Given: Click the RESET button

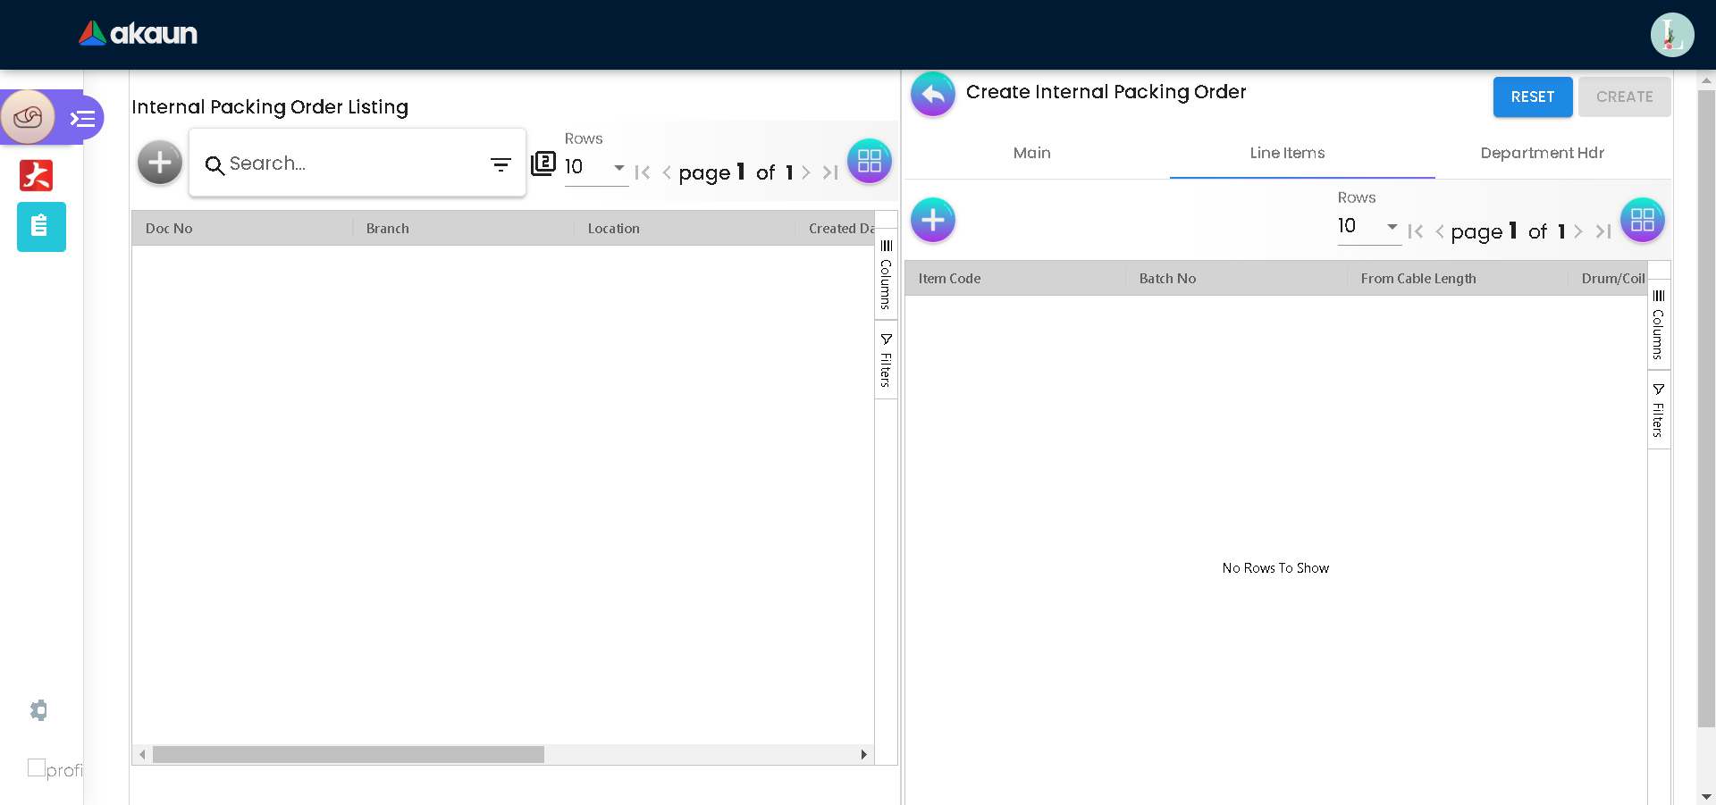Looking at the screenshot, I should click(1533, 96).
